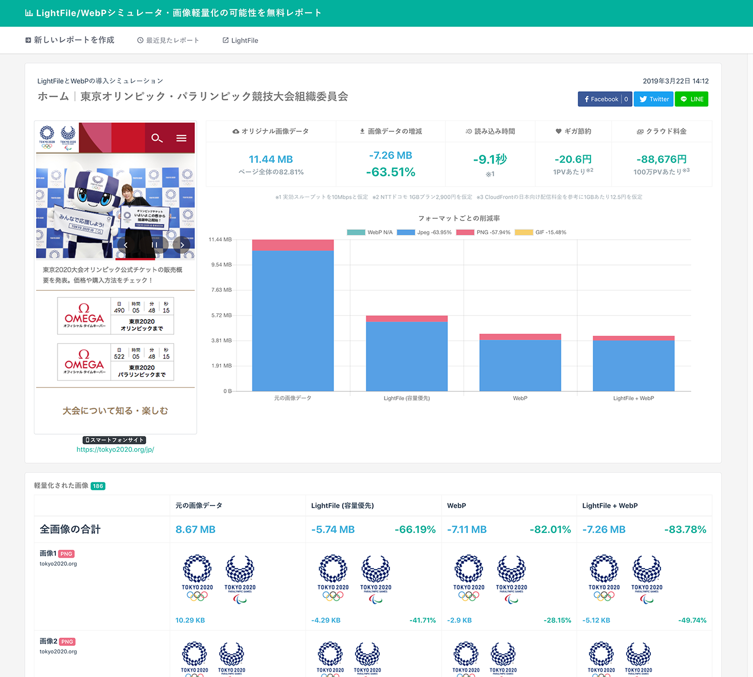Image resolution: width=753 pixels, height=677 pixels.
Task: Click the timer icon beside 読み込み時間
Action: (469, 132)
